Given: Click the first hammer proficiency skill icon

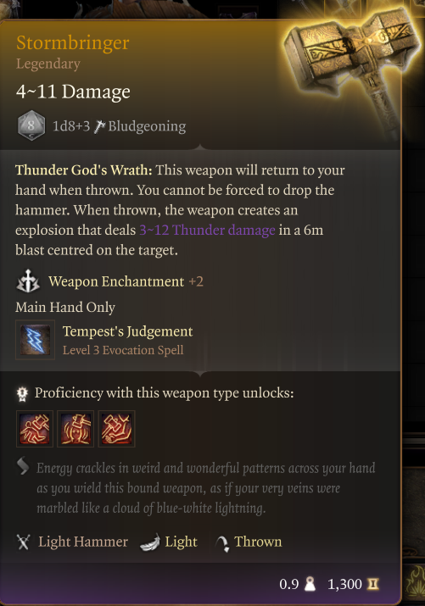Looking at the screenshot, I should pos(35,429).
